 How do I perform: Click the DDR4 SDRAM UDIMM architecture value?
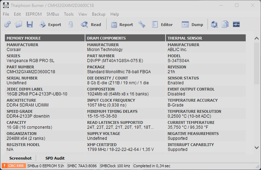[28, 105]
